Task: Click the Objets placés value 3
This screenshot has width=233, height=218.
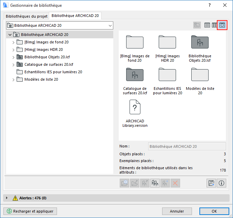Action: point(225,154)
